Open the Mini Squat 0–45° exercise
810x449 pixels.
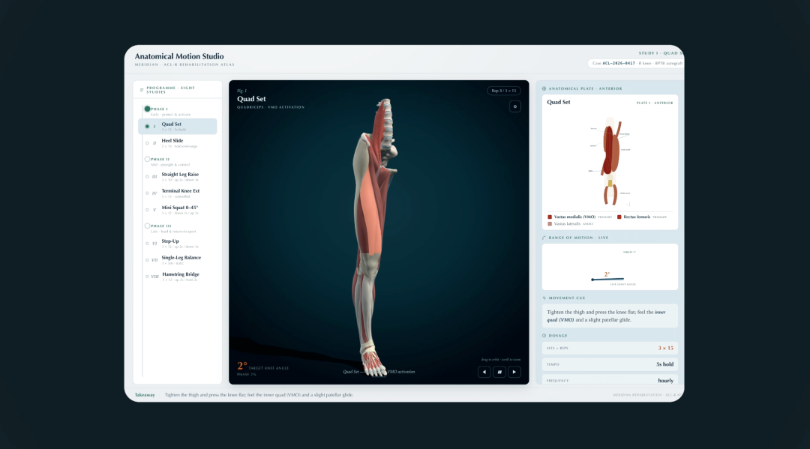[x=178, y=210]
